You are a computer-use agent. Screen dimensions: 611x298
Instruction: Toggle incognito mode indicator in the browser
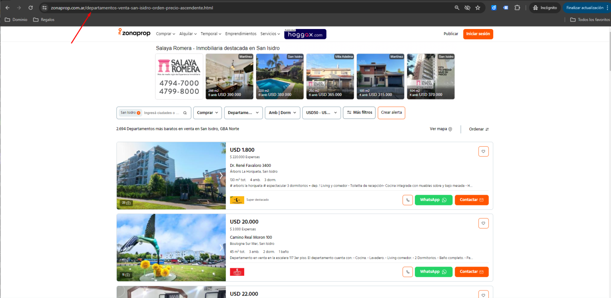coord(545,7)
